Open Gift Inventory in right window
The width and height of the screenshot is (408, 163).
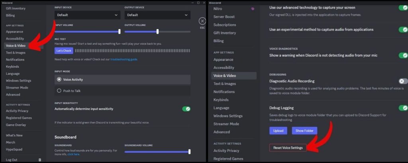[x=225, y=33]
